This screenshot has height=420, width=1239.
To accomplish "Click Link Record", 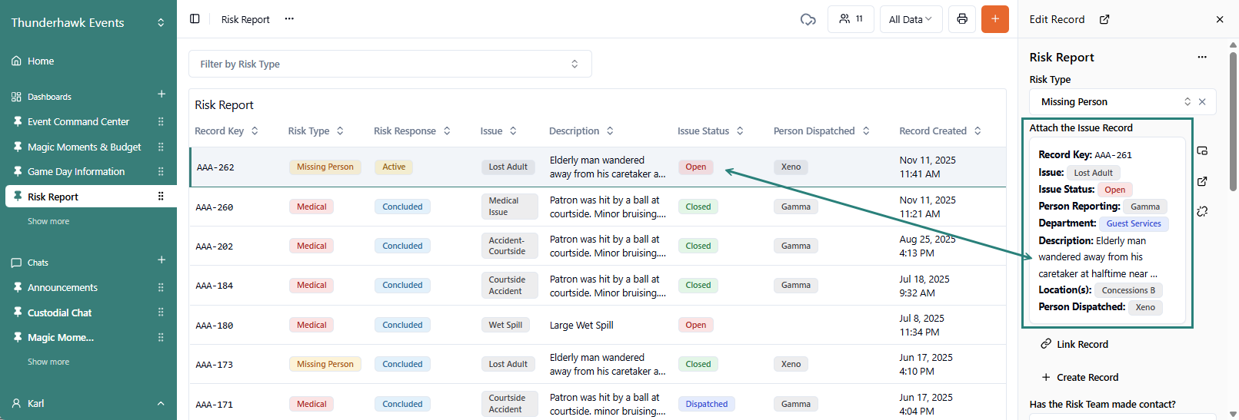I will (x=1081, y=344).
